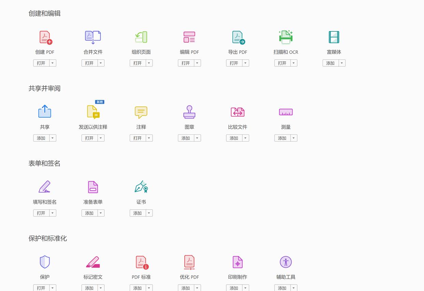Select the 测量 measuring tool icon
The height and width of the screenshot is (291, 424).
[286, 112]
